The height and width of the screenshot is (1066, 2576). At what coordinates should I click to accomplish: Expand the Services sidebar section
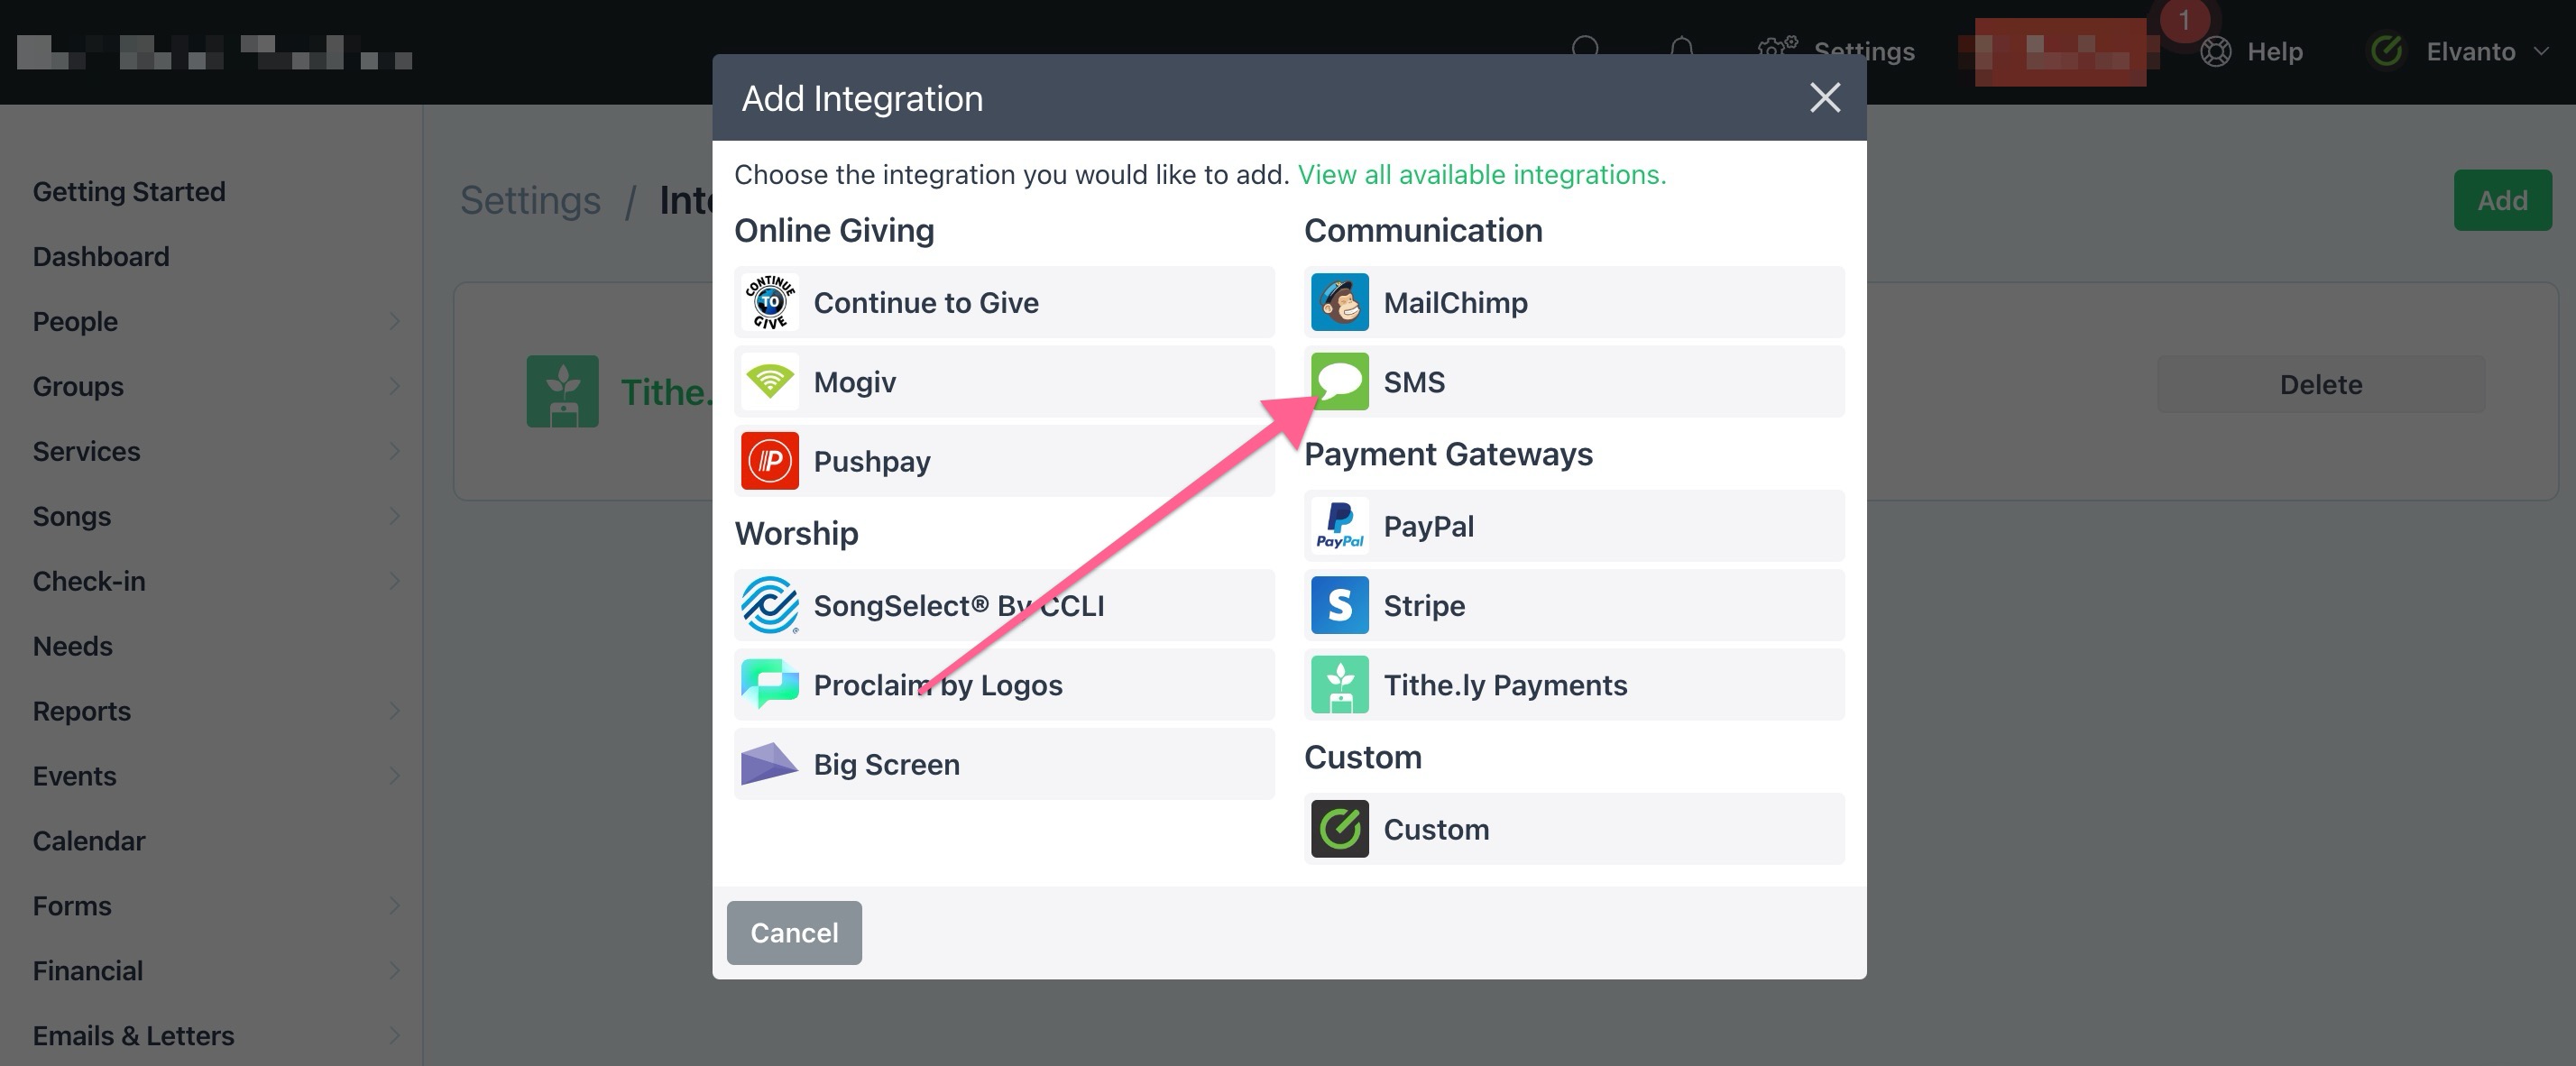pos(394,451)
